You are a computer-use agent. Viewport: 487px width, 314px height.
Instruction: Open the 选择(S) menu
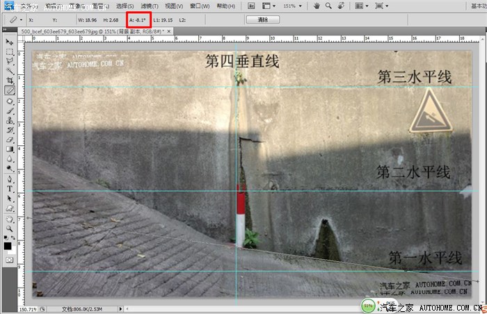pos(125,6)
